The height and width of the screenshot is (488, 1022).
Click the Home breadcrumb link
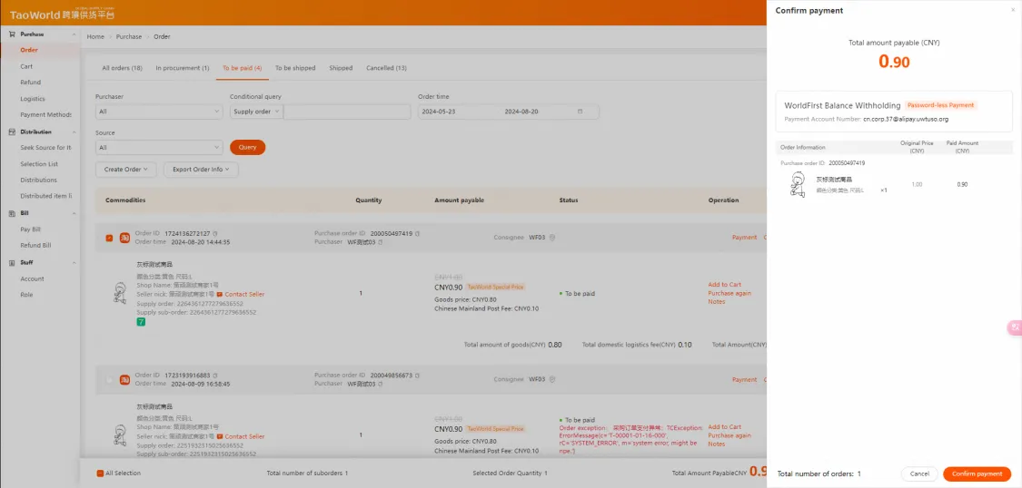(x=95, y=36)
